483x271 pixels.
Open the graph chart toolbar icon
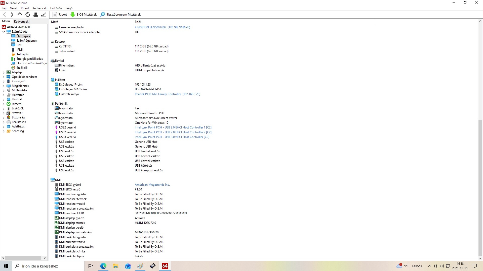click(x=43, y=15)
